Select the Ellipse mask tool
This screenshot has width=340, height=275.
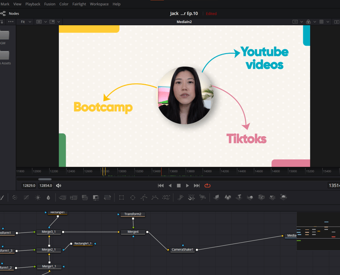[132, 197]
